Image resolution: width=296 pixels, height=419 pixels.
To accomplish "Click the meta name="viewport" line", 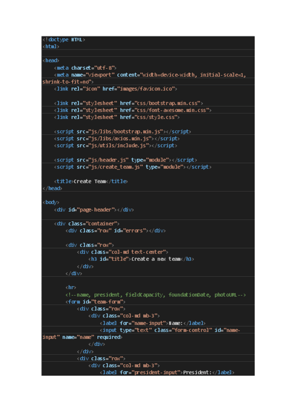I will point(150,75).
